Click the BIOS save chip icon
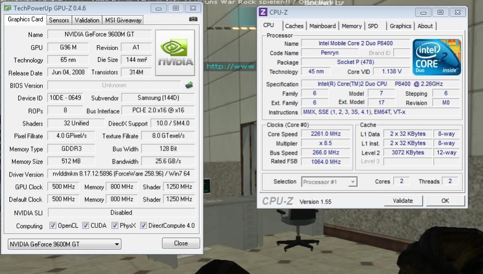 click(189, 85)
